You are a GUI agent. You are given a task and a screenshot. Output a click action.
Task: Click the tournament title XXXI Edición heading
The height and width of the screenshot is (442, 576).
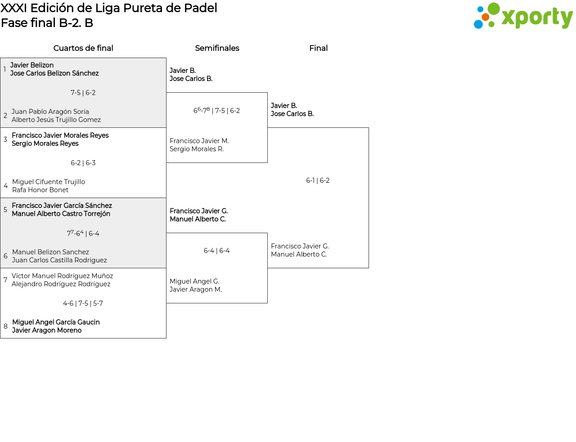tap(109, 8)
